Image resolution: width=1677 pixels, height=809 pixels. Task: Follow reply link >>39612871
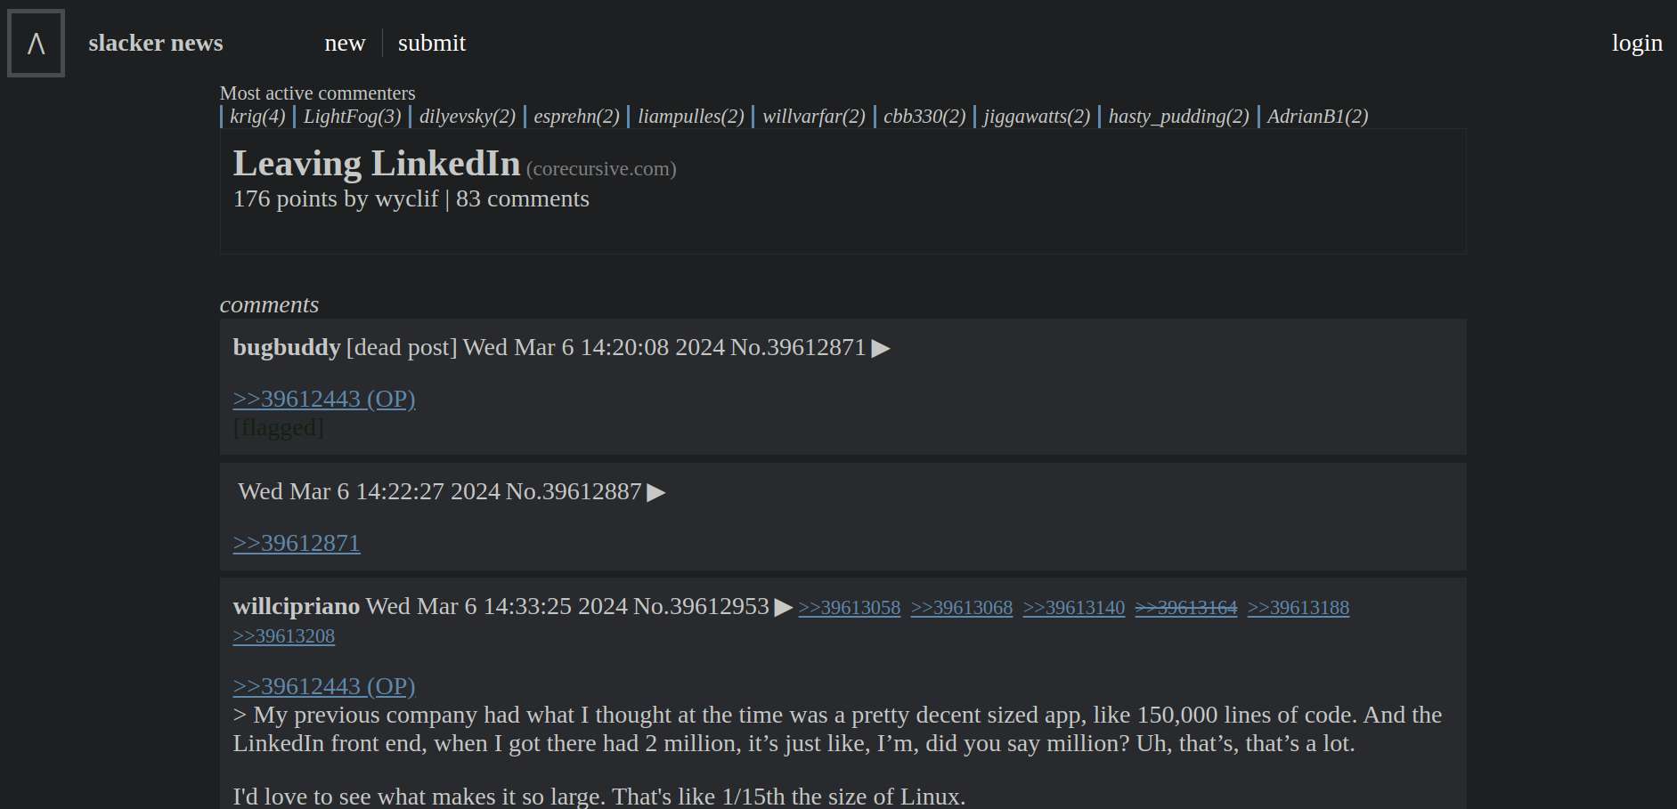click(x=297, y=543)
